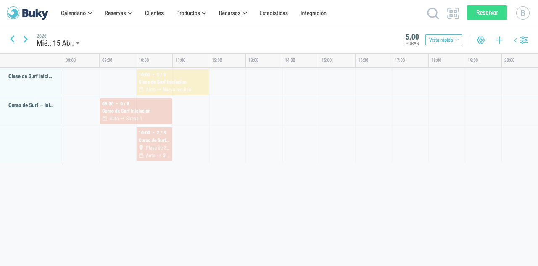Open the Reservas menu
Image resolution: width=538 pixels, height=266 pixels.
coord(119,13)
